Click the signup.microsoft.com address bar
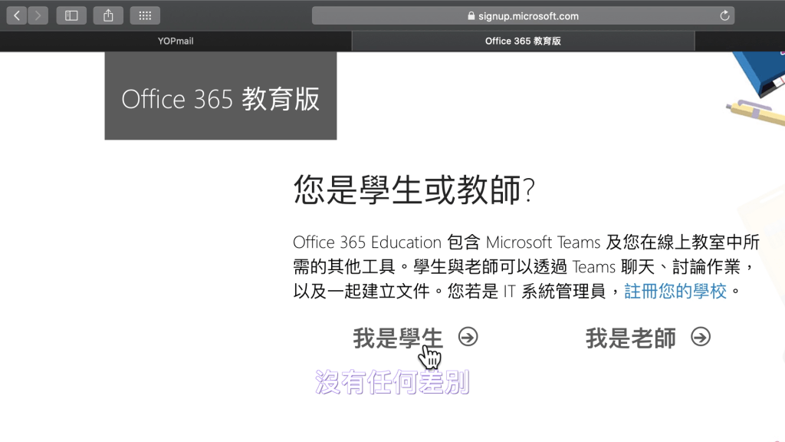 pos(523,15)
